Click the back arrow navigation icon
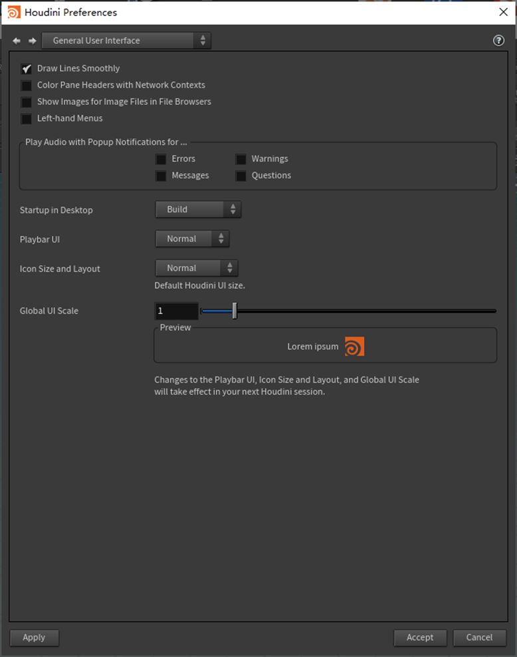This screenshot has height=657, width=517. (17, 41)
